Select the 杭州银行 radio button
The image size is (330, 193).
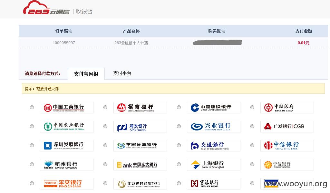tap(32, 164)
